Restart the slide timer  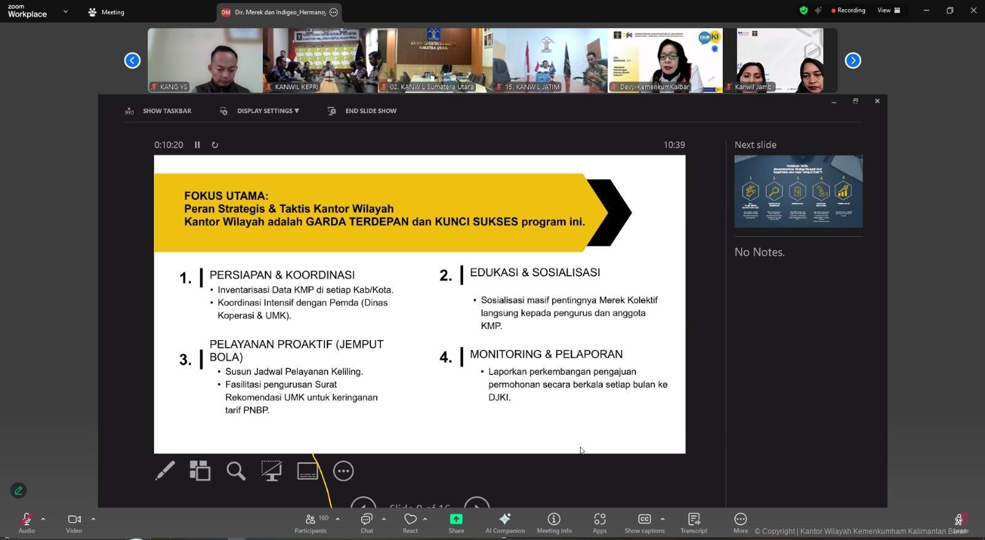(x=215, y=145)
